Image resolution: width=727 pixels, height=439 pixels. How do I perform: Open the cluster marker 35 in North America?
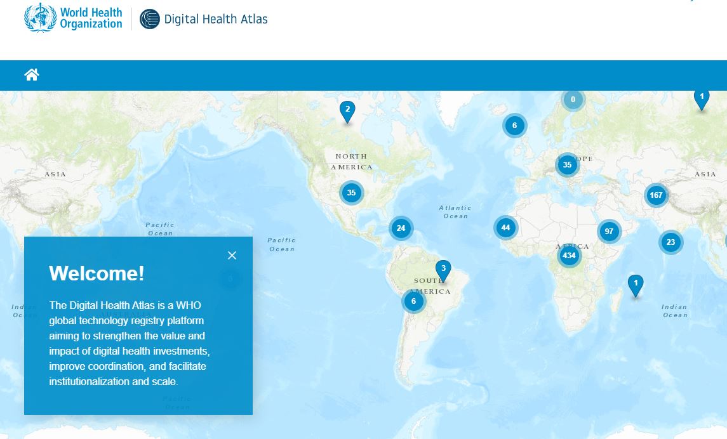click(x=352, y=193)
